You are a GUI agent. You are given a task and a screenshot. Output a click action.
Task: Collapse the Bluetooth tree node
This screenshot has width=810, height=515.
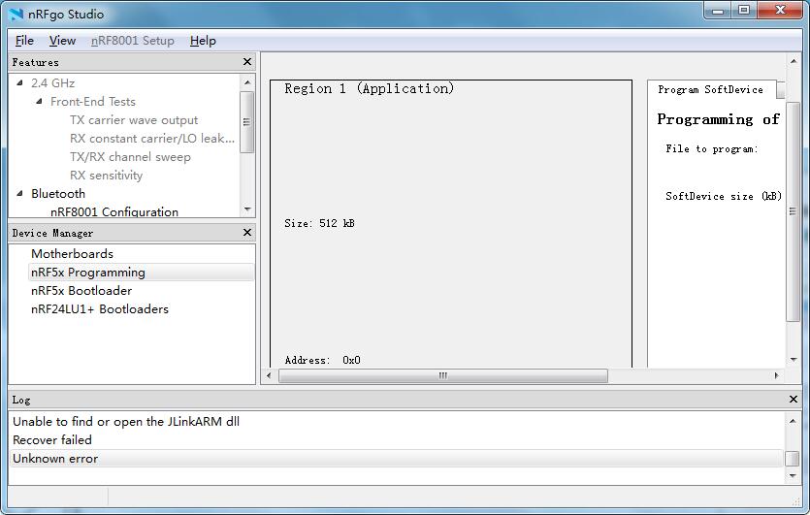pyautogui.click(x=19, y=193)
